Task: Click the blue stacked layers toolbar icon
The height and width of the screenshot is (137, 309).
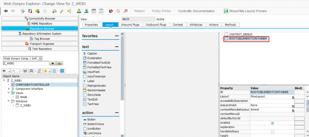Action: click(x=86, y=11)
